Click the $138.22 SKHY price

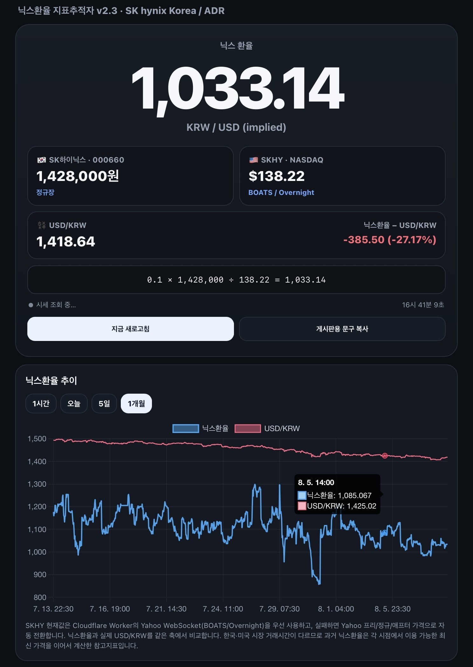click(277, 176)
